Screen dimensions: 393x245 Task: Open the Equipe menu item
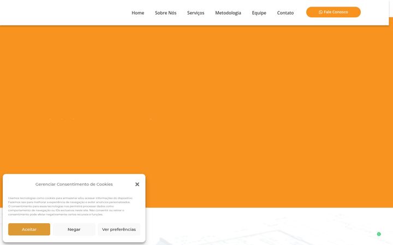click(259, 13)
